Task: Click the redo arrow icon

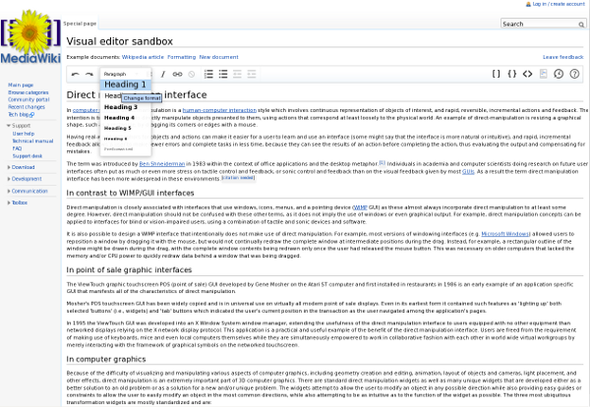Action: tap(89, 74)
